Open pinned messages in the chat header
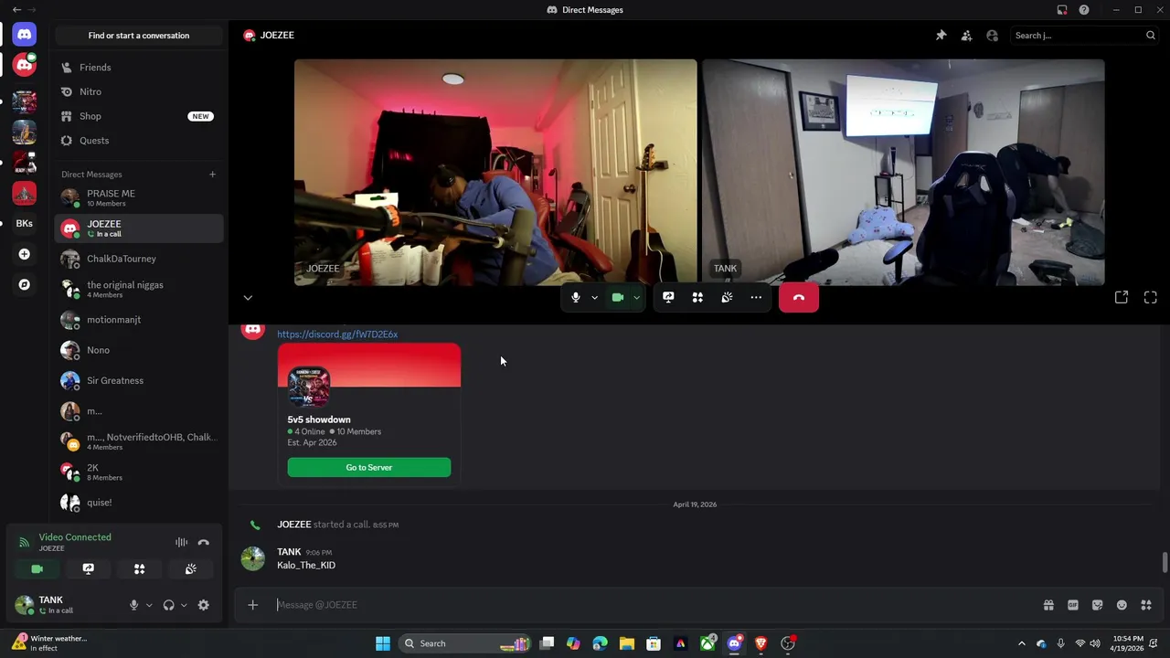The height and width of the screenshot is (658, 1170). [941, 36]
